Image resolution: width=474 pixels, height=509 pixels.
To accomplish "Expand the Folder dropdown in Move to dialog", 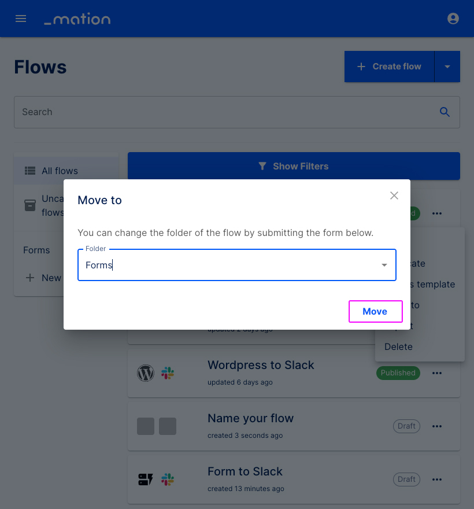I will [384, 265].
